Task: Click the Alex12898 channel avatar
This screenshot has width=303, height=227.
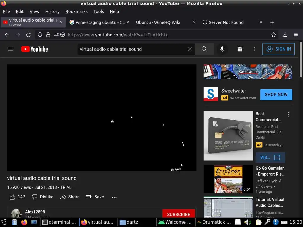Action: pos(16,213)
